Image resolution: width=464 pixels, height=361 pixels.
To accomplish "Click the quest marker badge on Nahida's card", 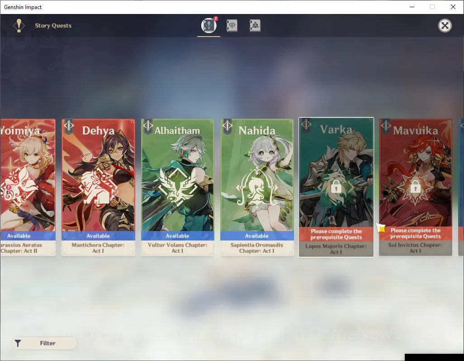I will coord(227,126).
